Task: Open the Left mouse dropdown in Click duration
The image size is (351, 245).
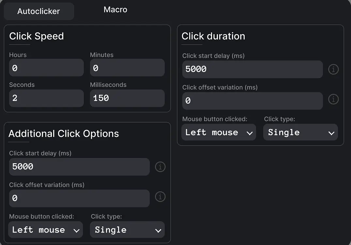Action: tap(219, 132)
